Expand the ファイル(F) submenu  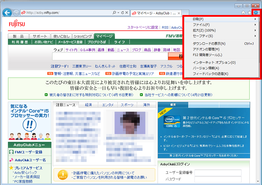[222, 25]
